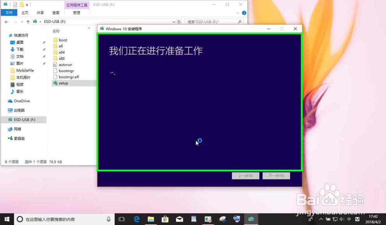Viewport: 386px width, 225px height.
Task: Open the 文件 menu in File Explorer
Action: coord(9,12)
